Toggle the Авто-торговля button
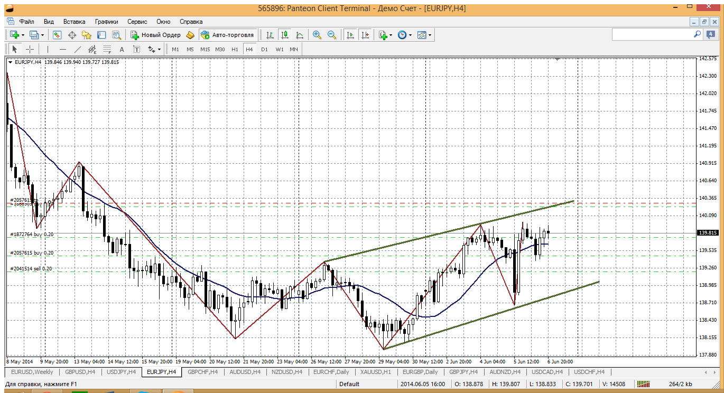Screen dimensions: 724x393 pyautogui.click(x=228, y=35)
